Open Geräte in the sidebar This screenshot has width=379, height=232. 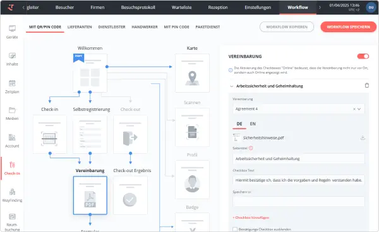(12, 32)
